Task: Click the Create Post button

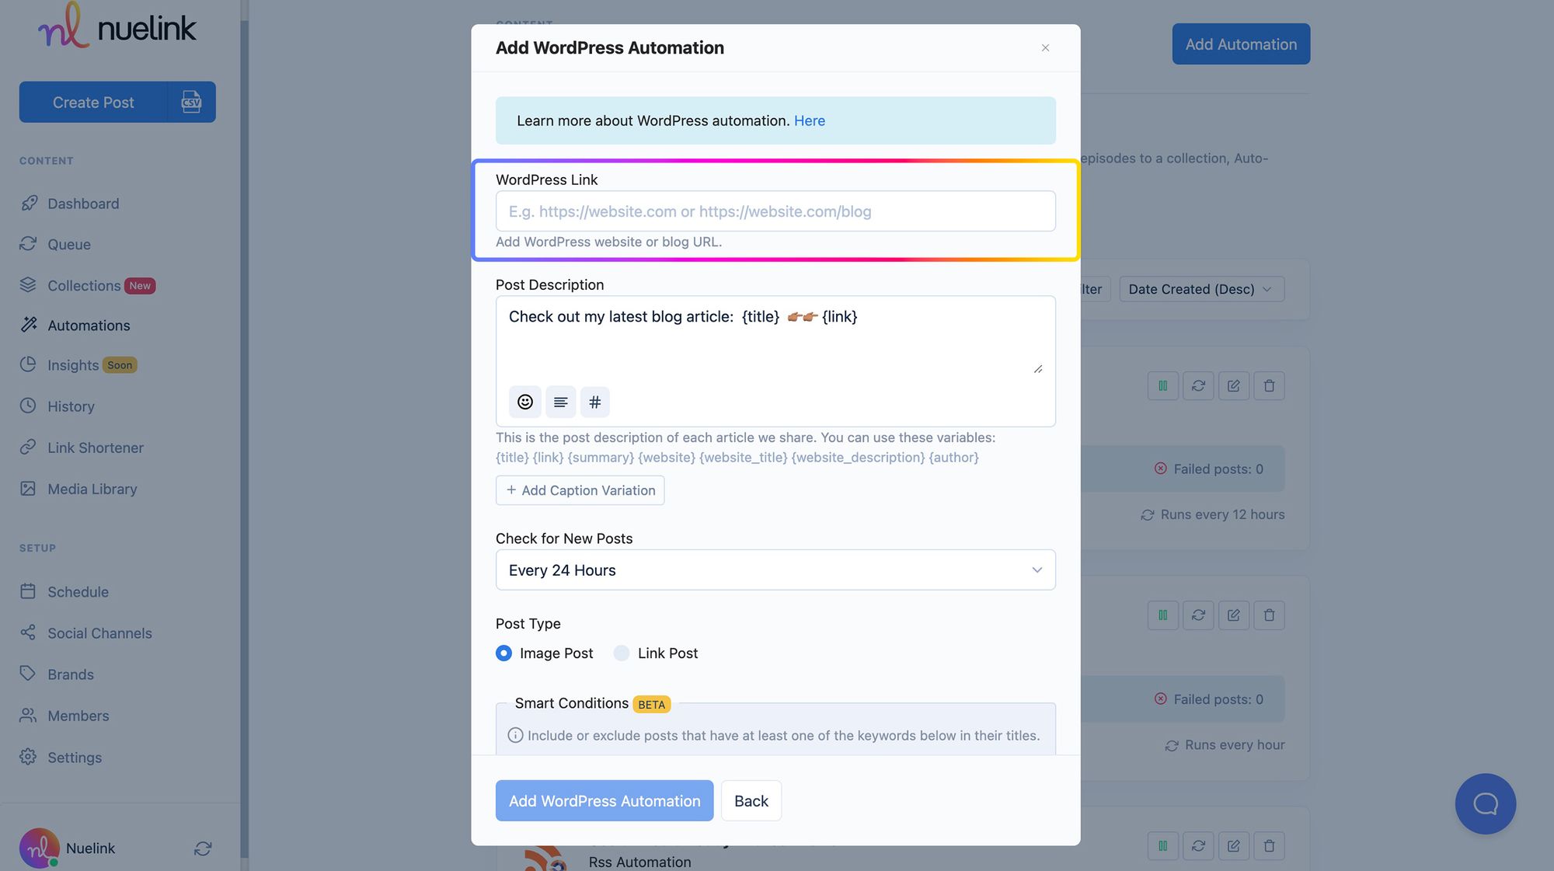Action: tap(93, 102)
